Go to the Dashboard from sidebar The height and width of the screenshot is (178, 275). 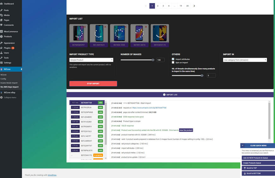(9, 4)
